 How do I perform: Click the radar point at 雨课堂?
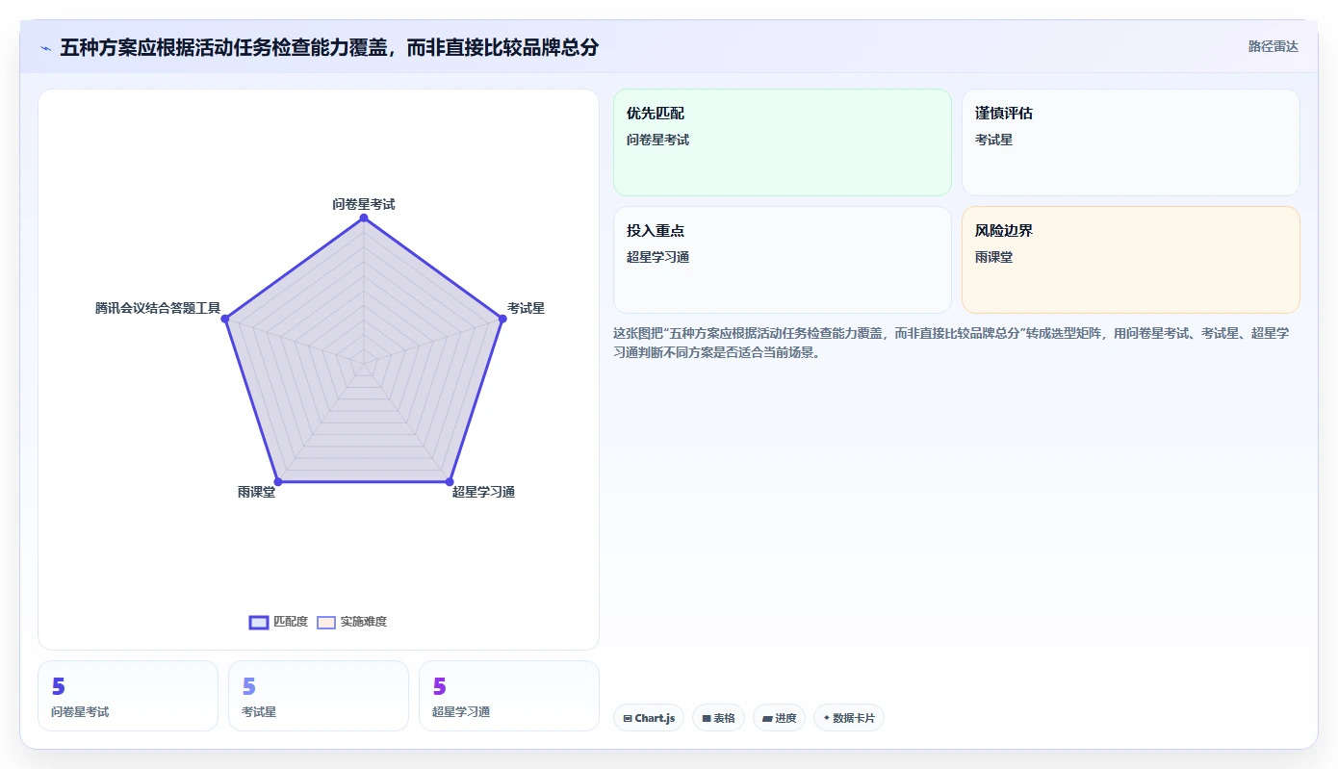(278, 481)
